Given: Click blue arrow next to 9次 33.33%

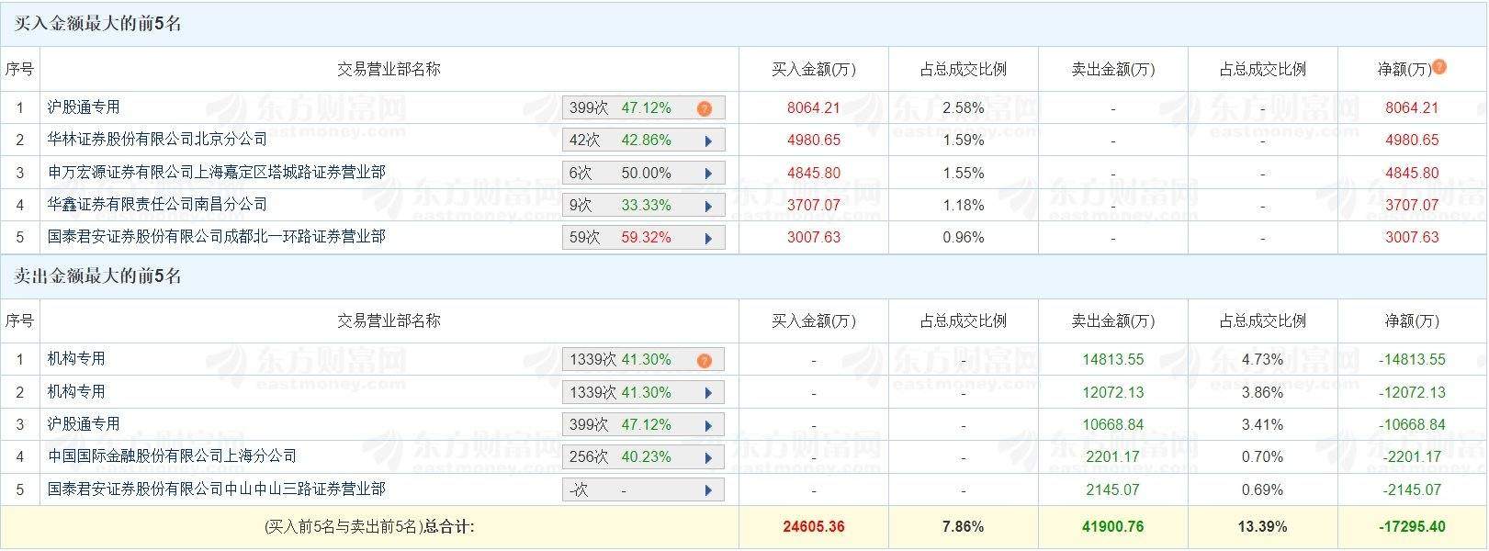Looking at the screenshot, I should pos(708,206).
